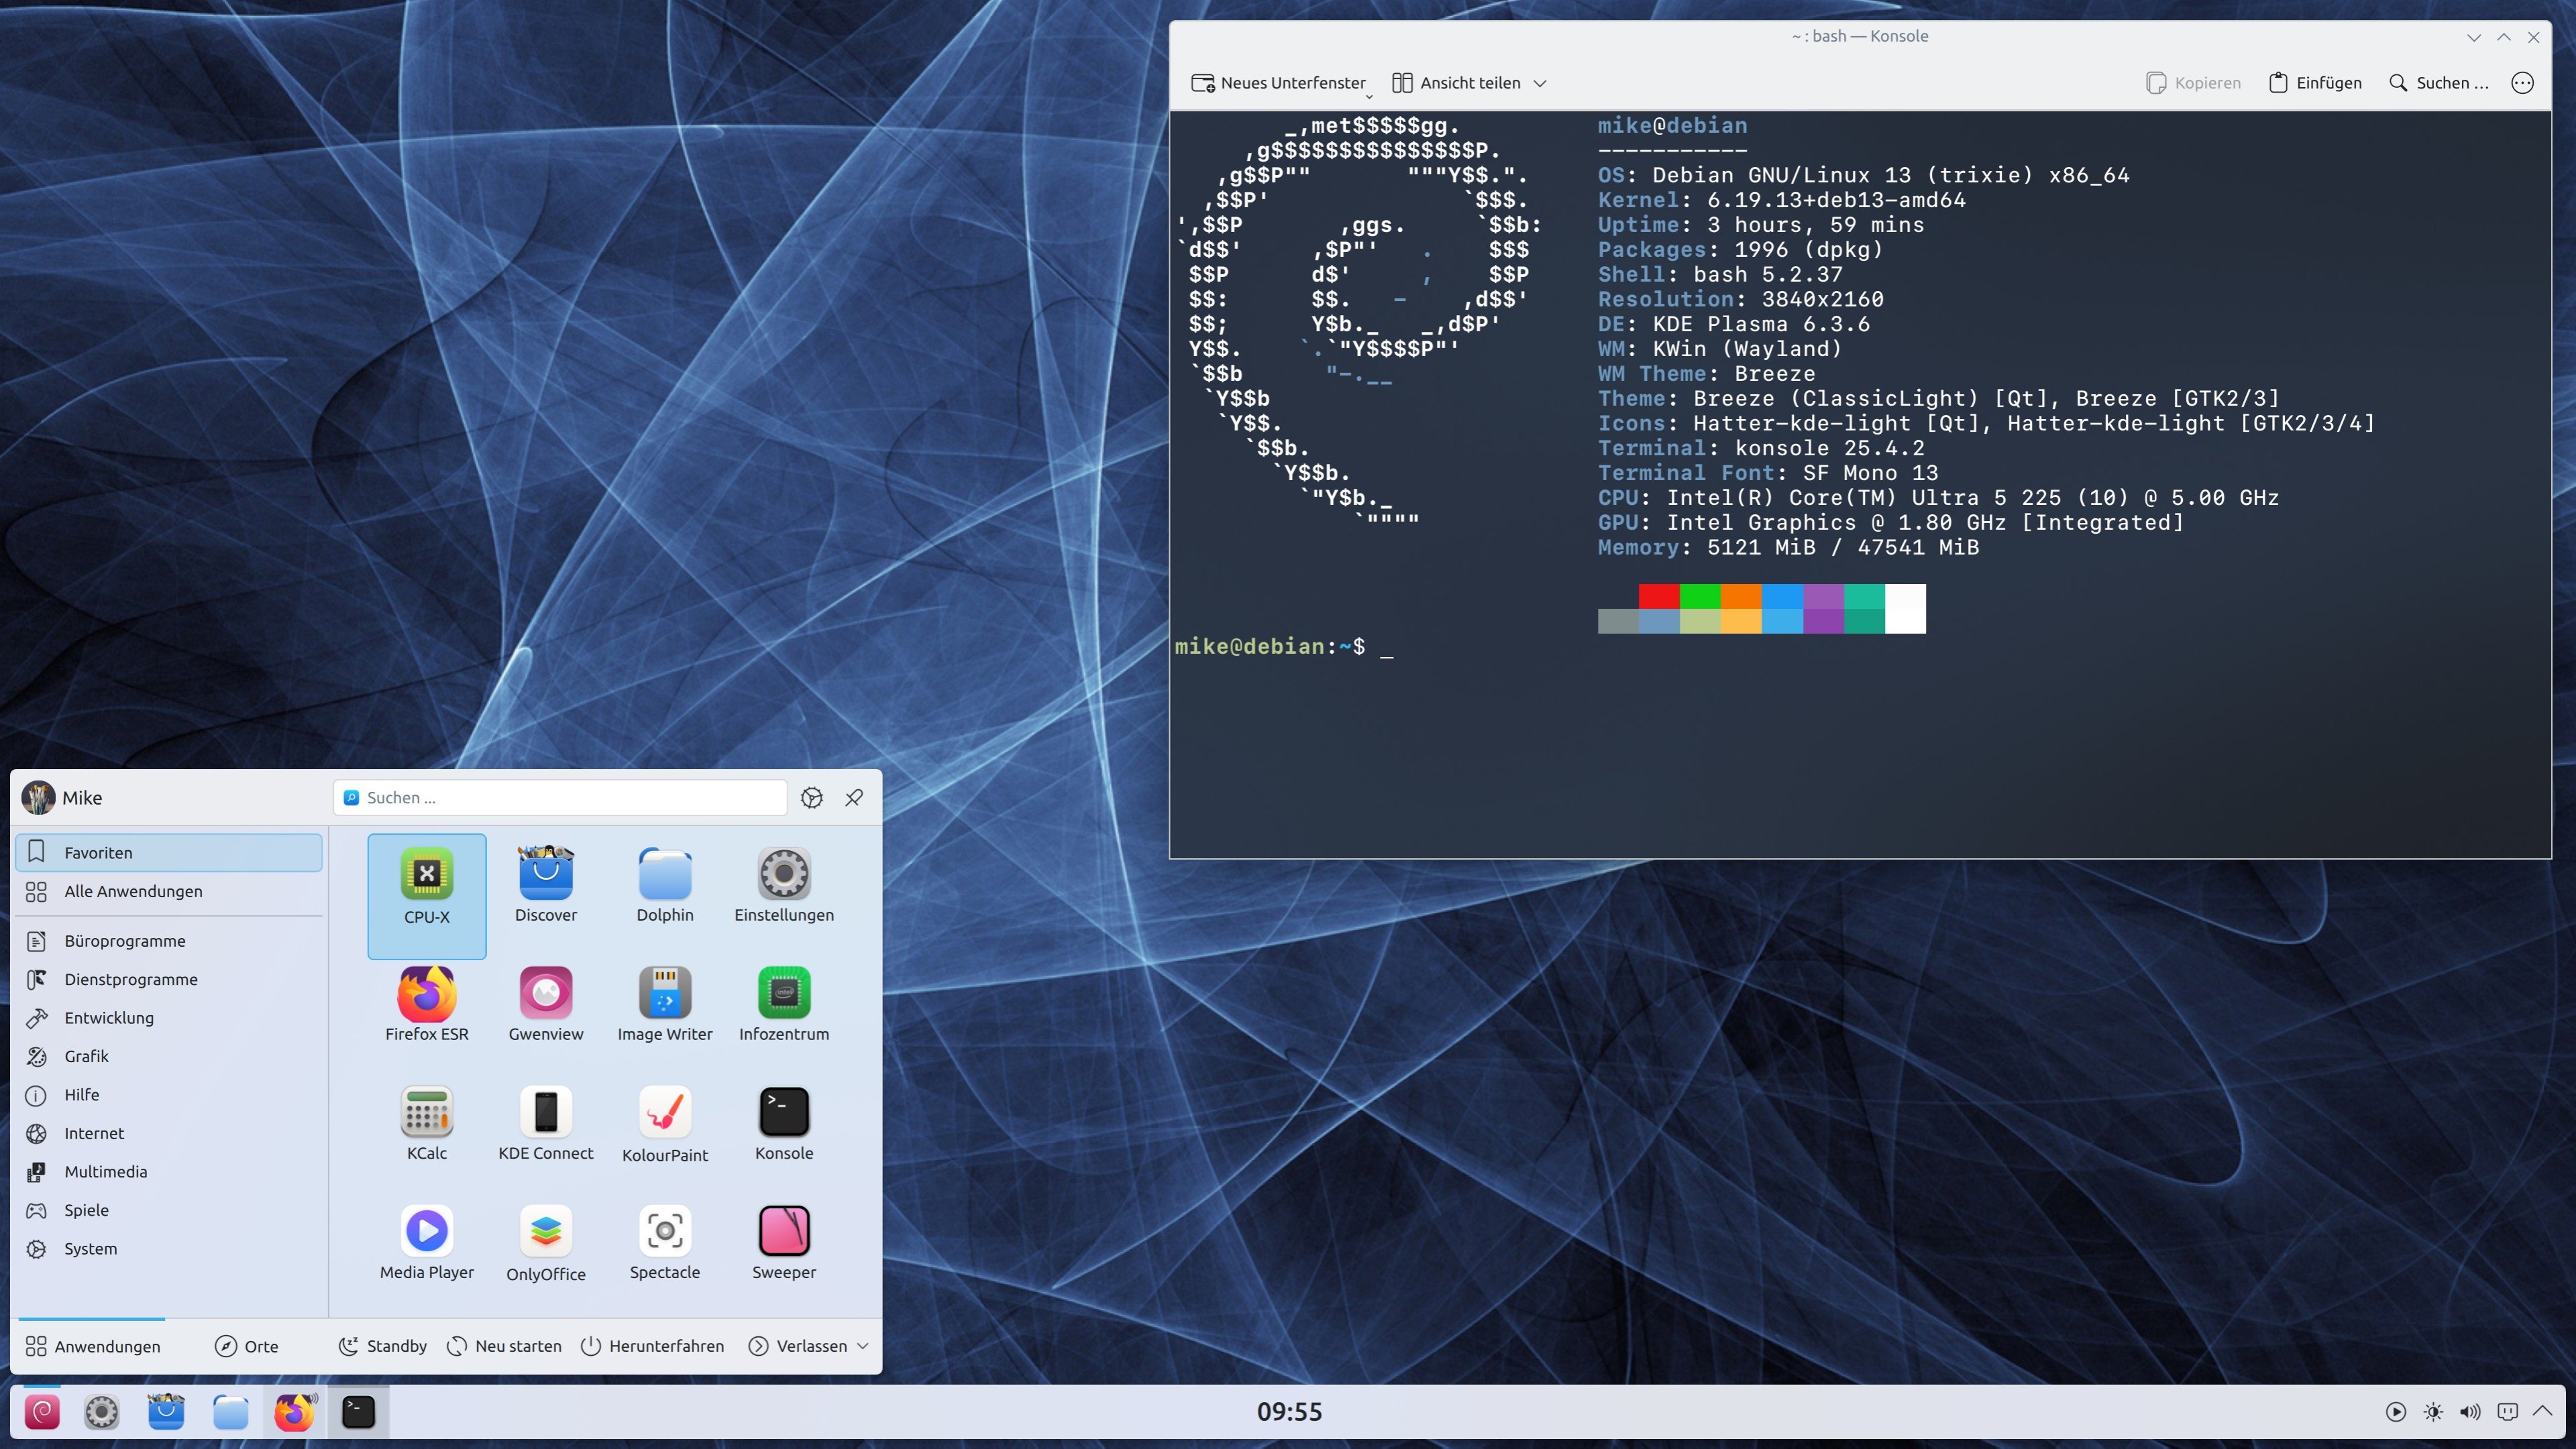Open KDE Connect
The width and height of the screenshot is (2576, 1449).
546,1123
